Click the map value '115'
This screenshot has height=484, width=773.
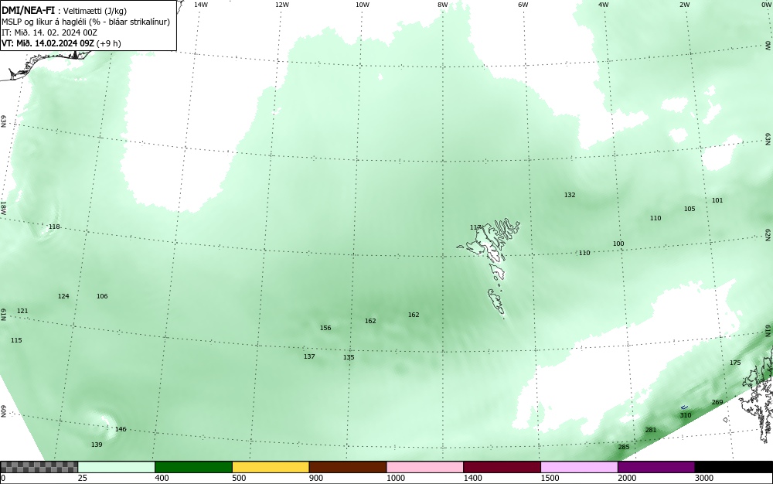point(16,340)
